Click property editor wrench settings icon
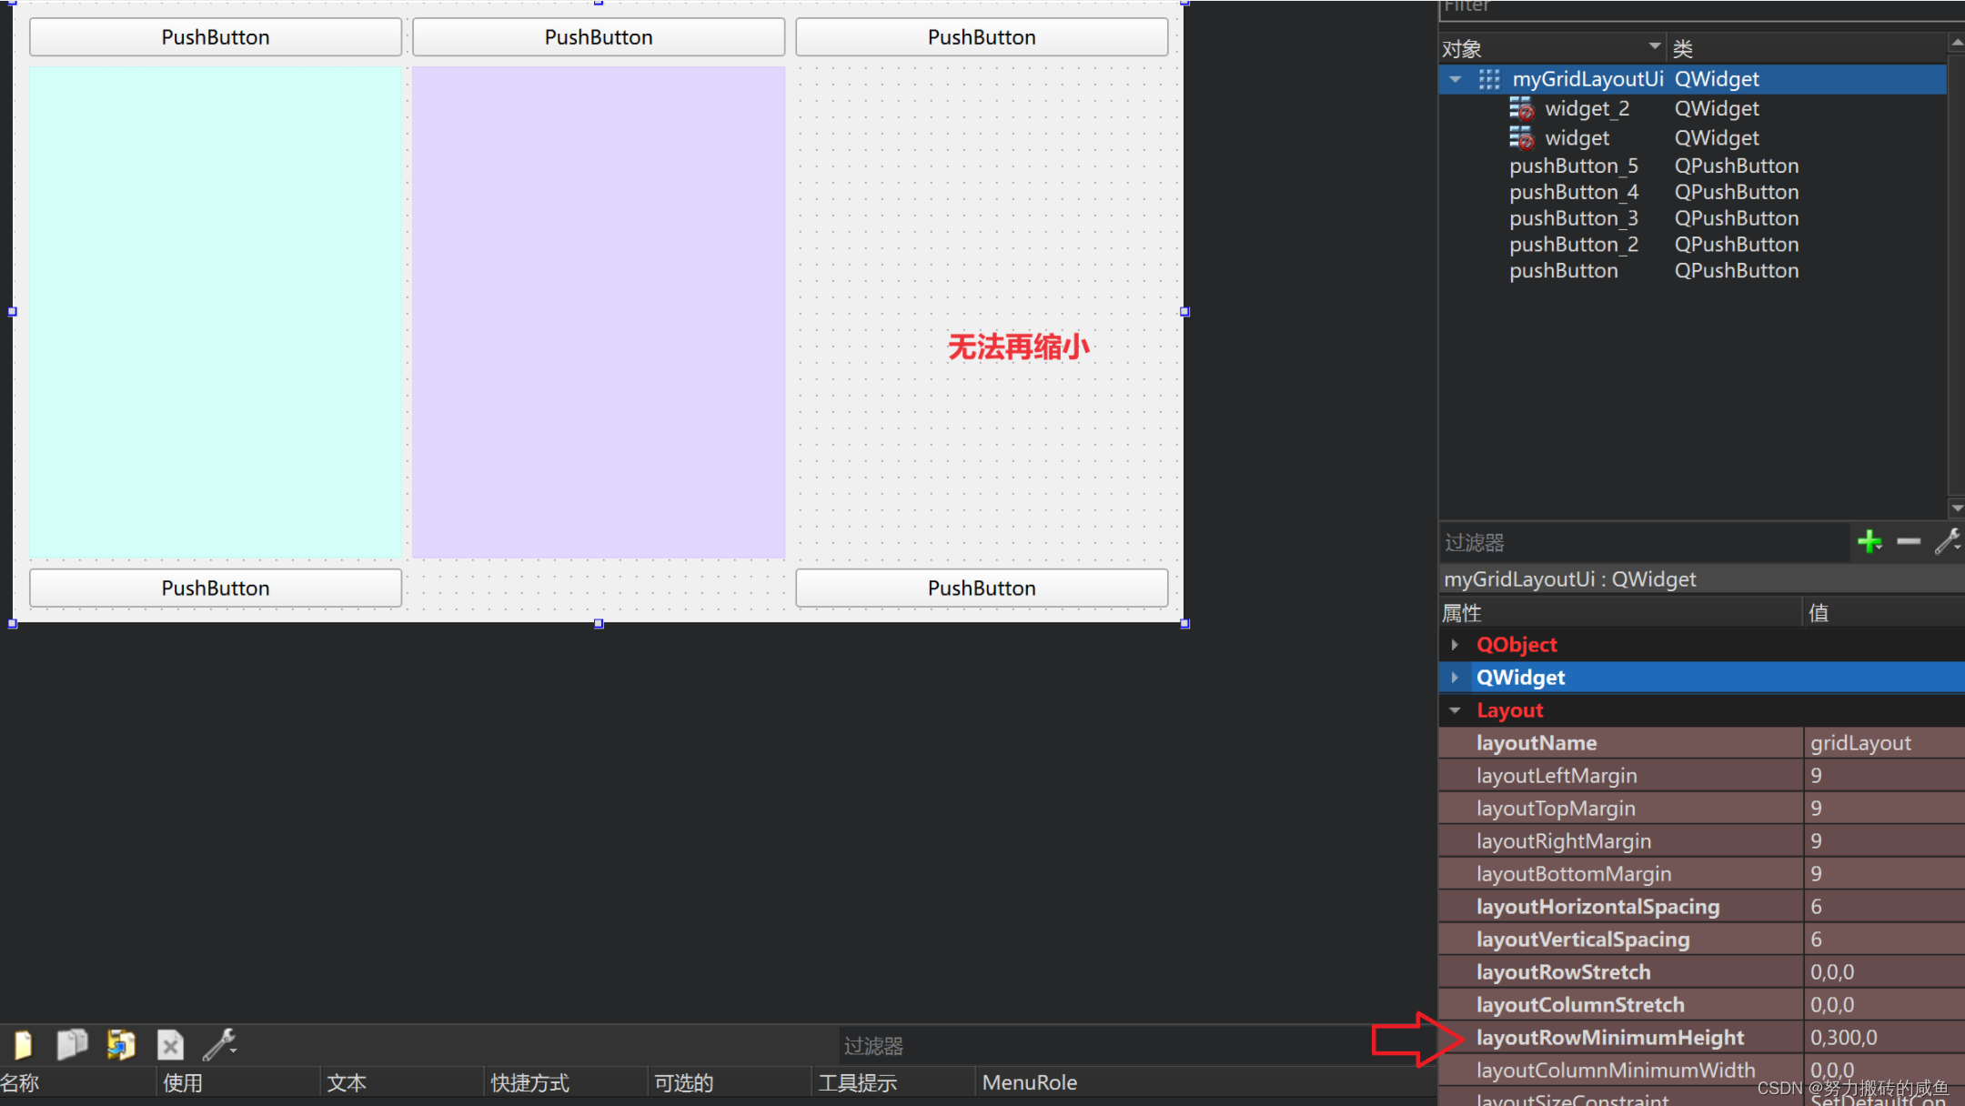 coord(1947,542)
